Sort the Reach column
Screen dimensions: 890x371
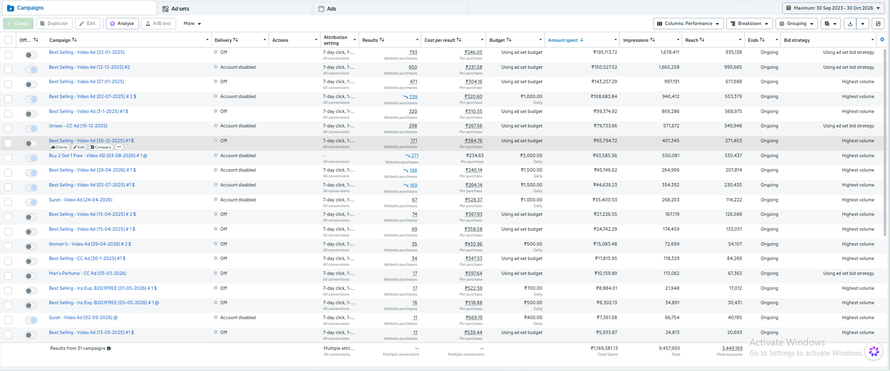702,40
